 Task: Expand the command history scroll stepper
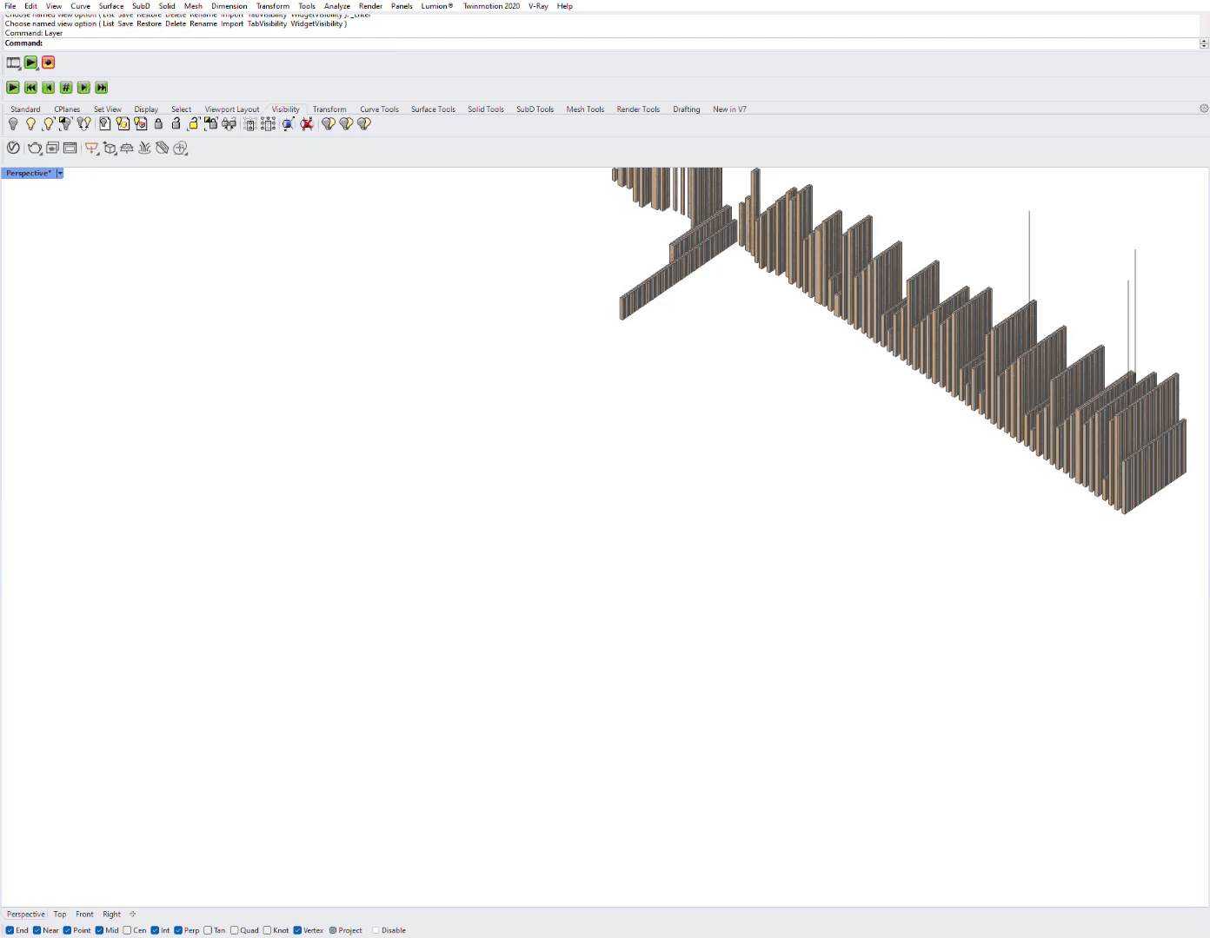[x=1204, y=43]
